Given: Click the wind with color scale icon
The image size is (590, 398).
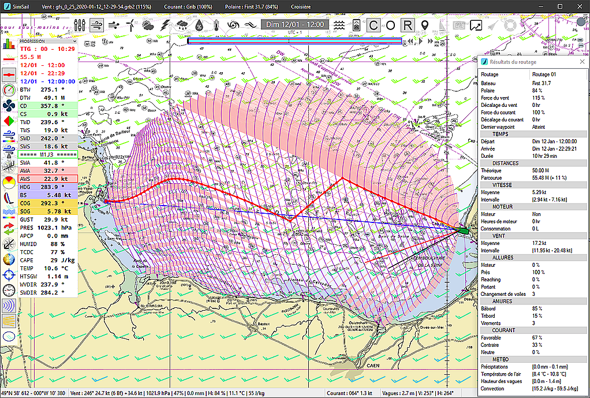Looking at the screenshot, I should pos(9,137).
